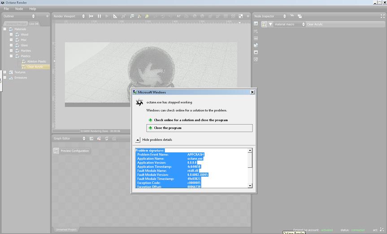Click the Preview Configuration node
The height and width of the screenshot is (234, 387).
(72, 151)
